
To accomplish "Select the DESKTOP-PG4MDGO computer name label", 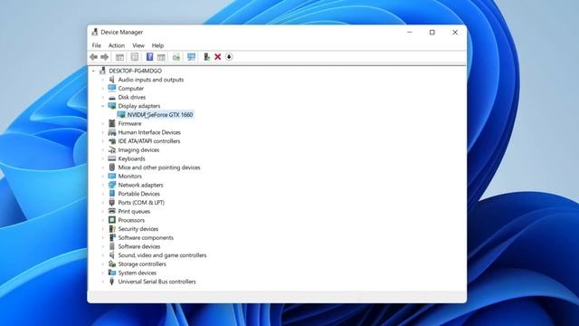I will coord(135,71).
